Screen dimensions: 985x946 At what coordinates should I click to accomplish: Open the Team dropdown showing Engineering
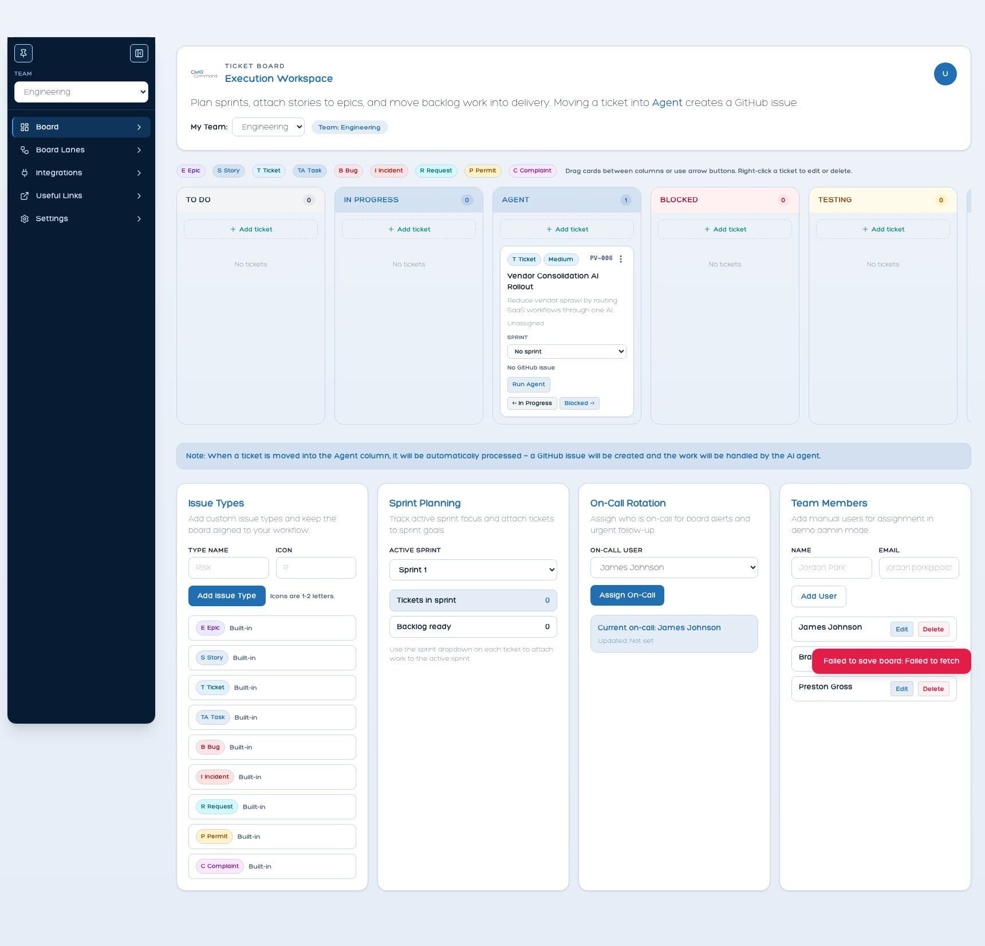(x=81, y=92)
